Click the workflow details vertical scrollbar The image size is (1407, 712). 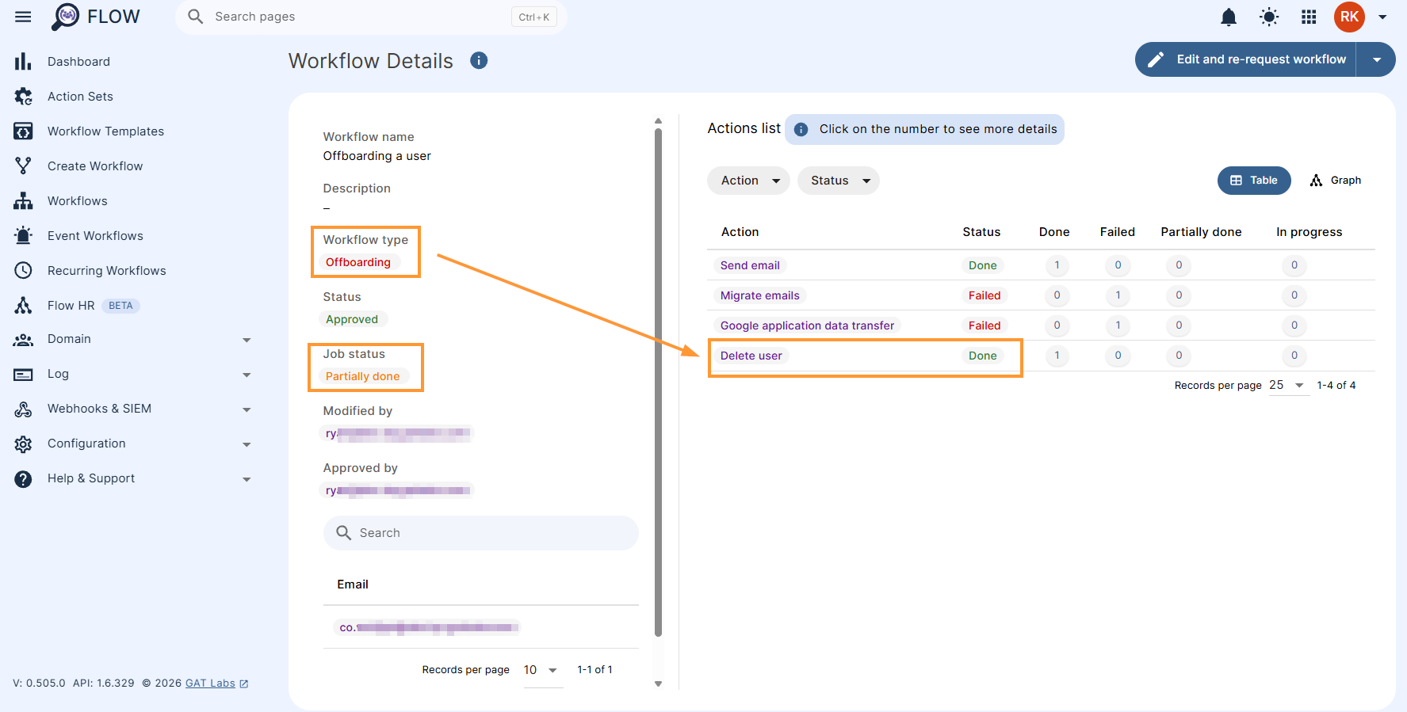(658, 383)
